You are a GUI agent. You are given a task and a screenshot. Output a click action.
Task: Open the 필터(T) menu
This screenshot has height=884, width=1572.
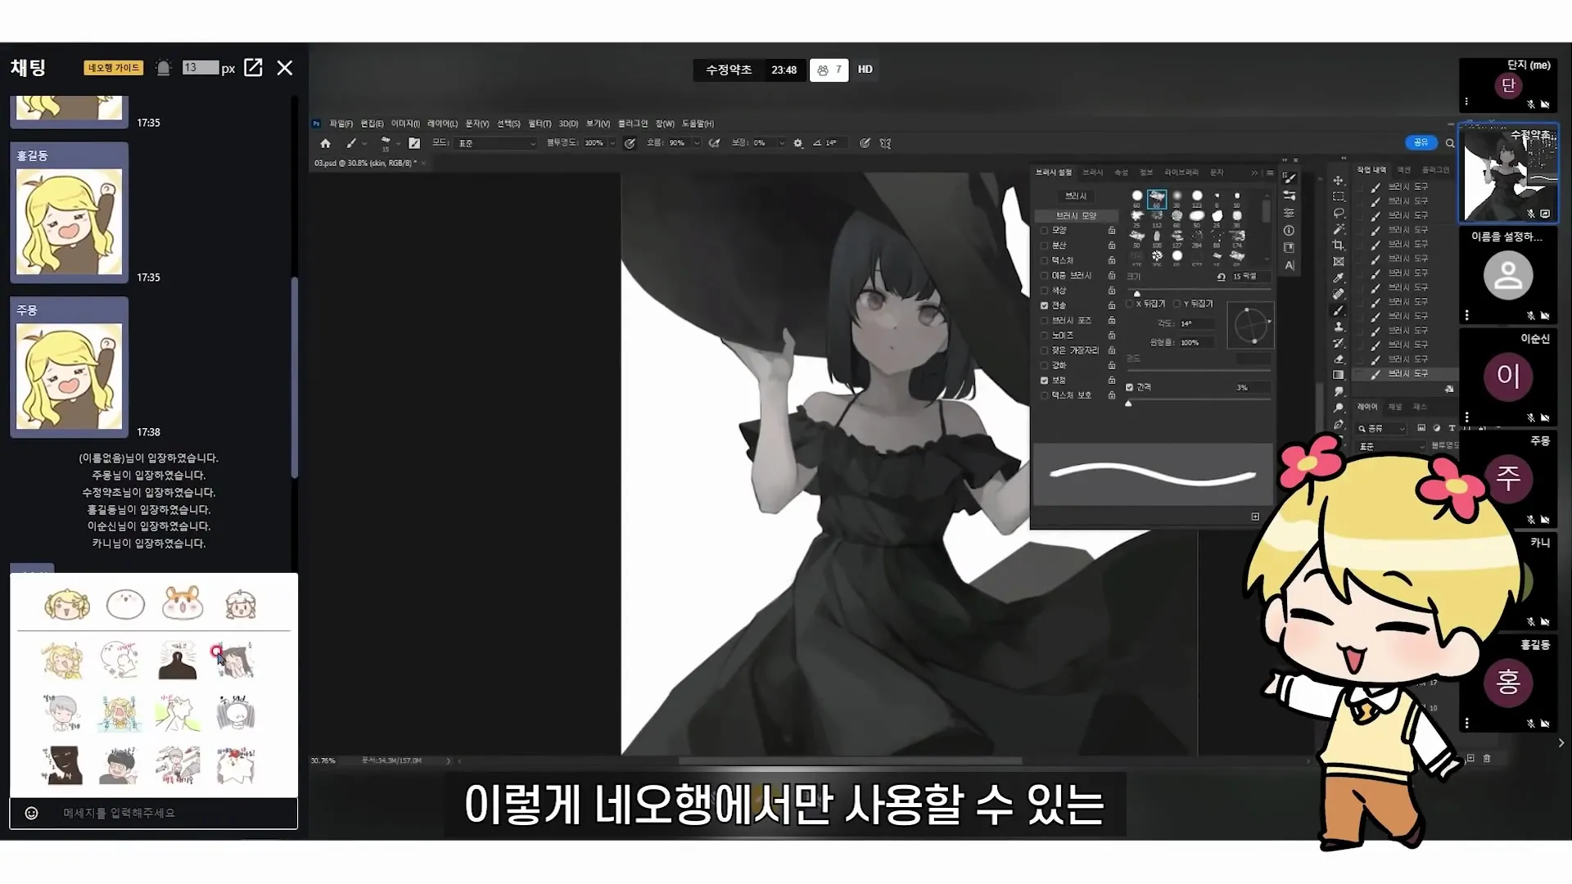point(539,124)
